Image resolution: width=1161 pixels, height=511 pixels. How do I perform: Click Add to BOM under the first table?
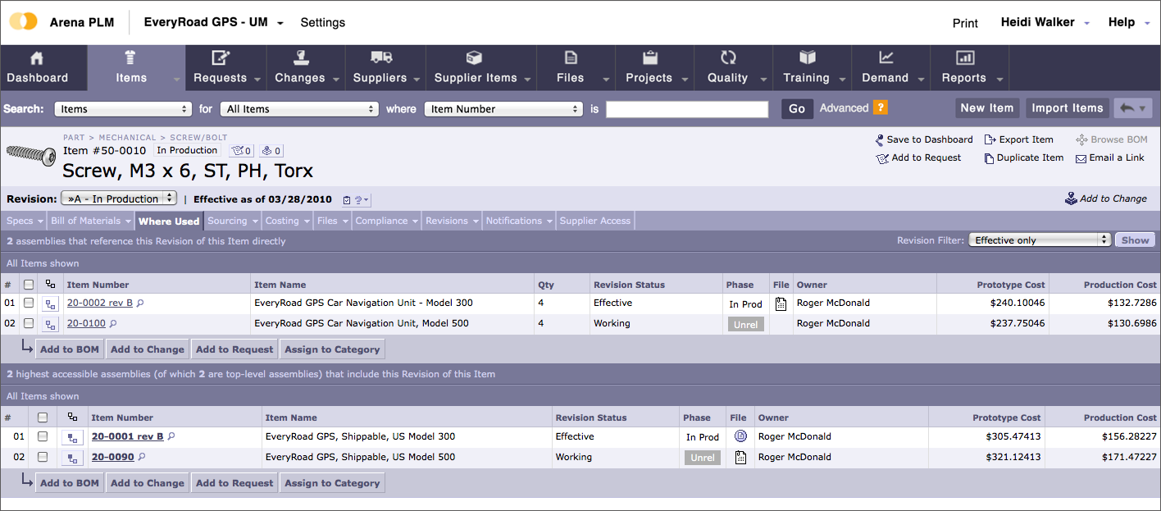tap(70, 349)
